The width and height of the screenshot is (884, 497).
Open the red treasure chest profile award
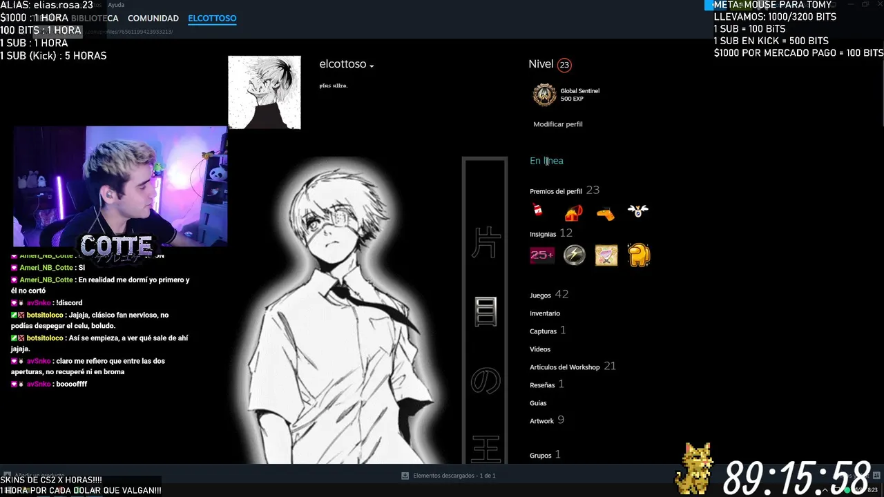[x=574, y=213]
